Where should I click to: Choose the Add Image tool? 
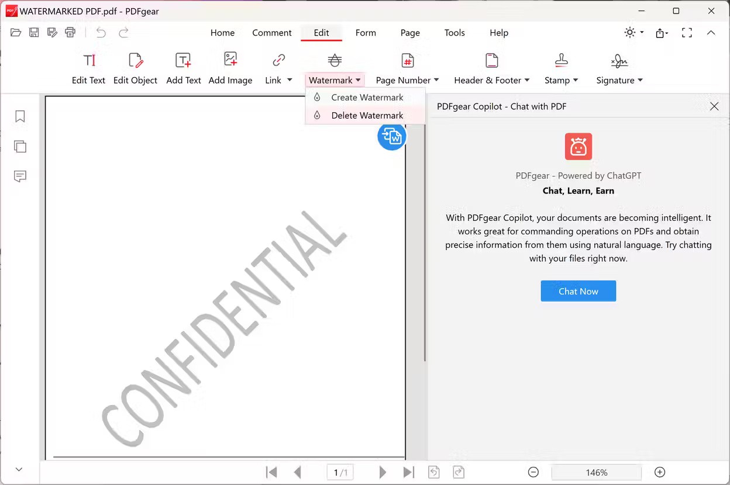coord(230,68)
